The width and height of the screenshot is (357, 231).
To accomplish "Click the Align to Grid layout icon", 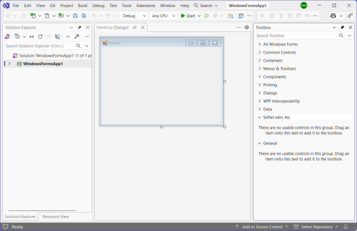I will 262,16.
